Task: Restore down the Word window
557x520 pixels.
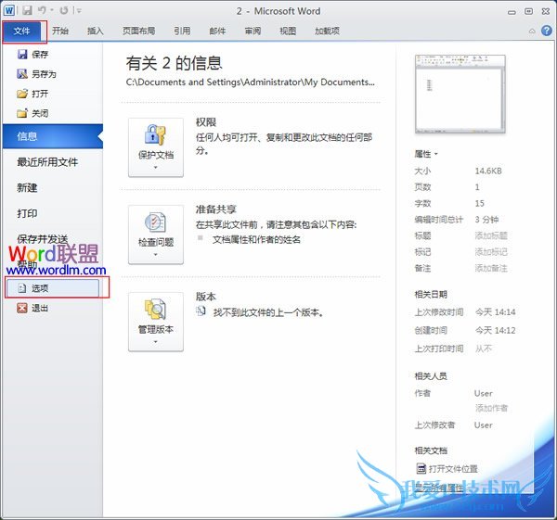Action: click(528, 11)
